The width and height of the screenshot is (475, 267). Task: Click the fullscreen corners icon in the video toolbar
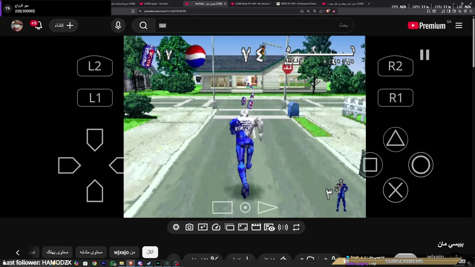pos(243,227)
